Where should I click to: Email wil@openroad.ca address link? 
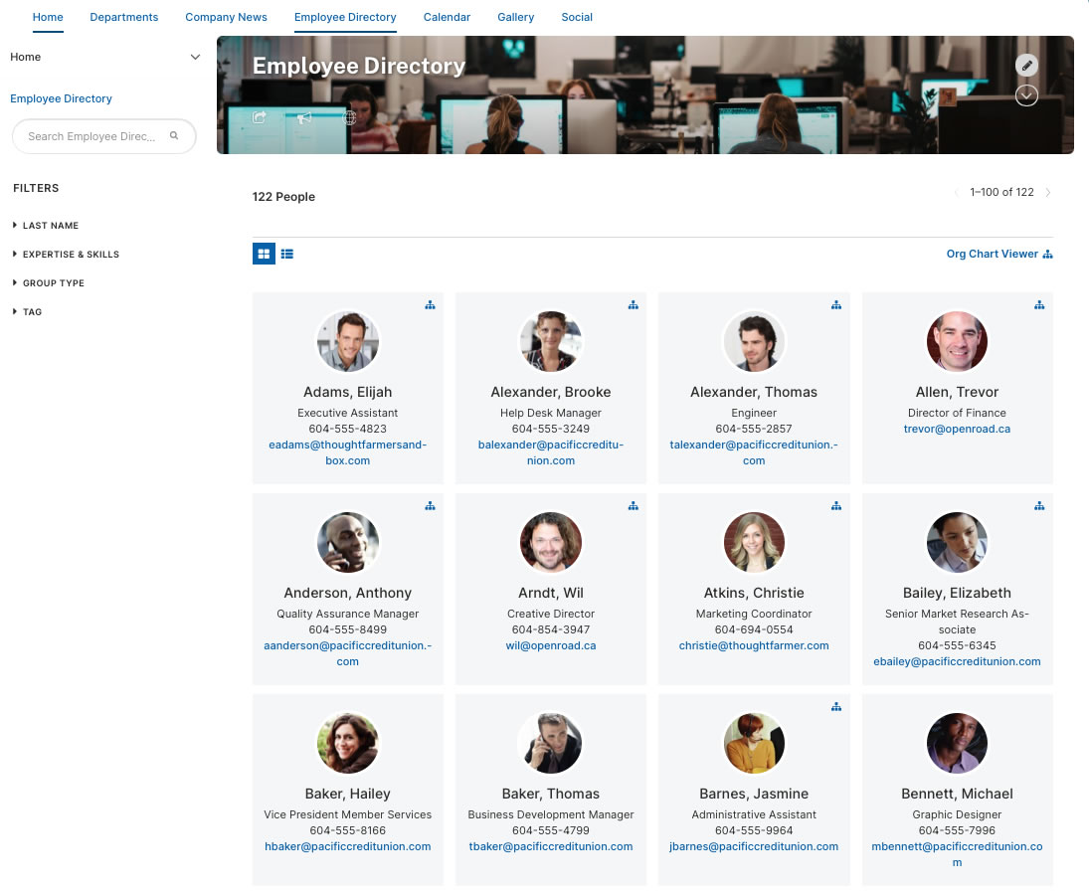(x=551, y=645)
